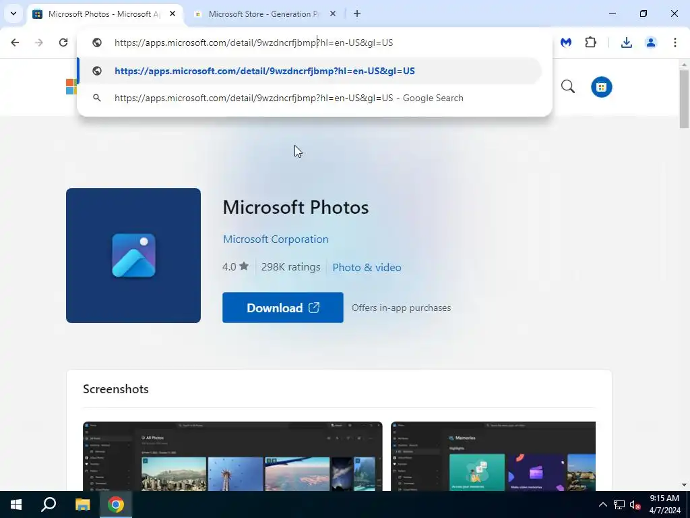
Task: Click the Screenshots section heading
Action: [x=116, y=389]
